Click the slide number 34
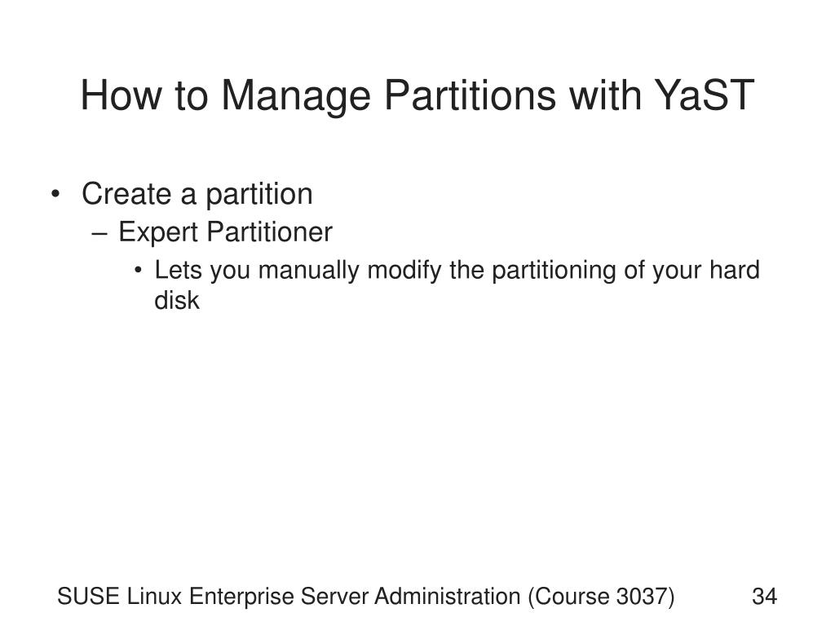The image size is (835, 626). (x=764, y=596)
